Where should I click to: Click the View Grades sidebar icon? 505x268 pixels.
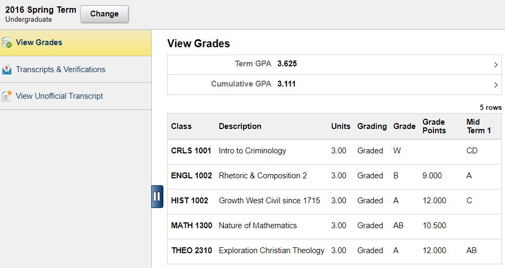click(x=7, y=42)
